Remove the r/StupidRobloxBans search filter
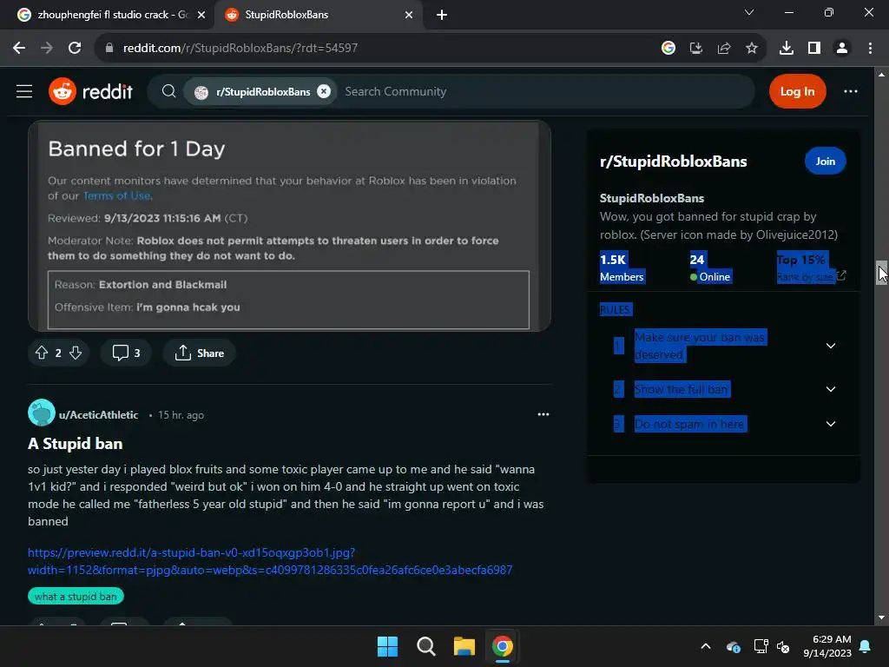 tap(324, 91)
